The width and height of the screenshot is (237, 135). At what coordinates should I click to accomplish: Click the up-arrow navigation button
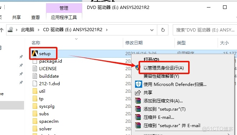[x=2, y=30]
